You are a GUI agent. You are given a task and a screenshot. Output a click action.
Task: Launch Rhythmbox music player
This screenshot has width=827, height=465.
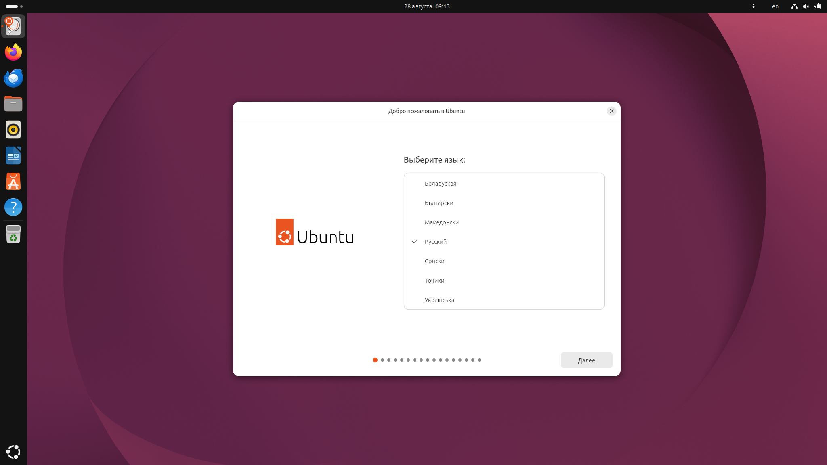point(13,130)
